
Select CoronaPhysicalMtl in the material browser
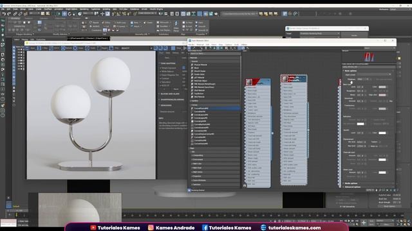coord(215,108)
